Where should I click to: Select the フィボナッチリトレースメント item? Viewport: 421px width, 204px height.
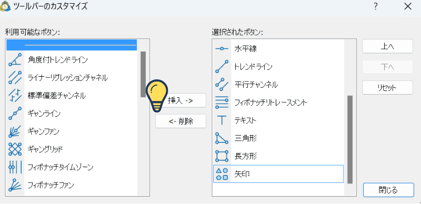point(278,103)
